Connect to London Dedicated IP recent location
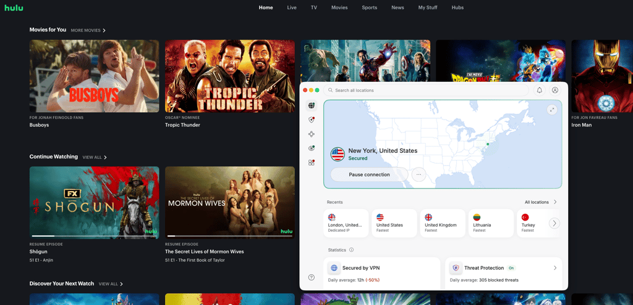633x305 pixels. (x=346, y=223)
